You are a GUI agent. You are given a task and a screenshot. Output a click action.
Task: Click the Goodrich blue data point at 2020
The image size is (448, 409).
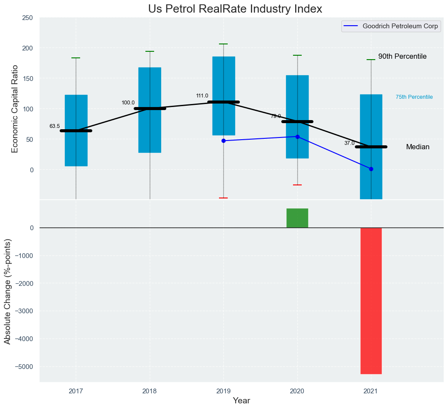[x=297, y=137]
